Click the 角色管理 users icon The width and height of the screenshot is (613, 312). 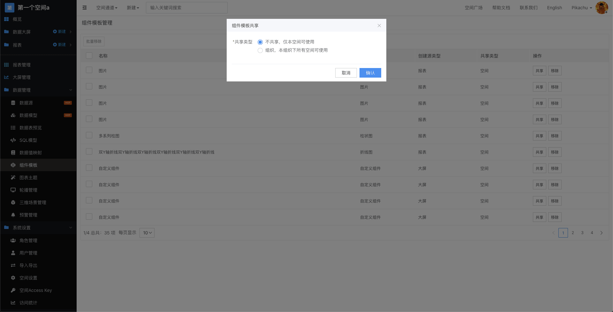tap(13, 240)
